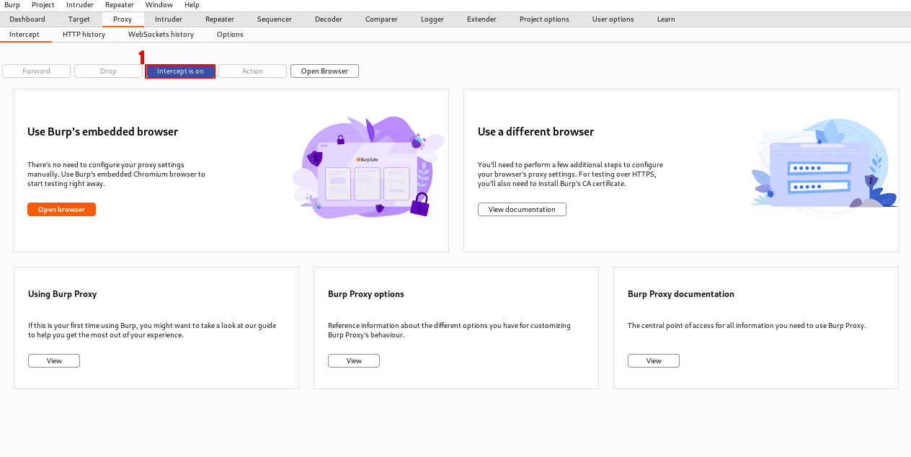Open the Action dropdown button

click(252, 71)
